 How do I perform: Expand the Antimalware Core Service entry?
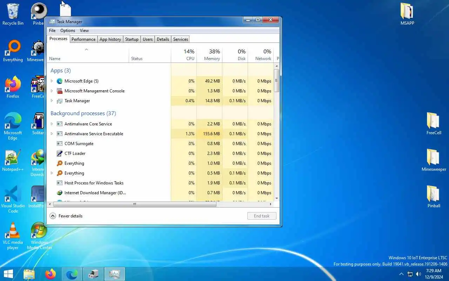[52, 124]
